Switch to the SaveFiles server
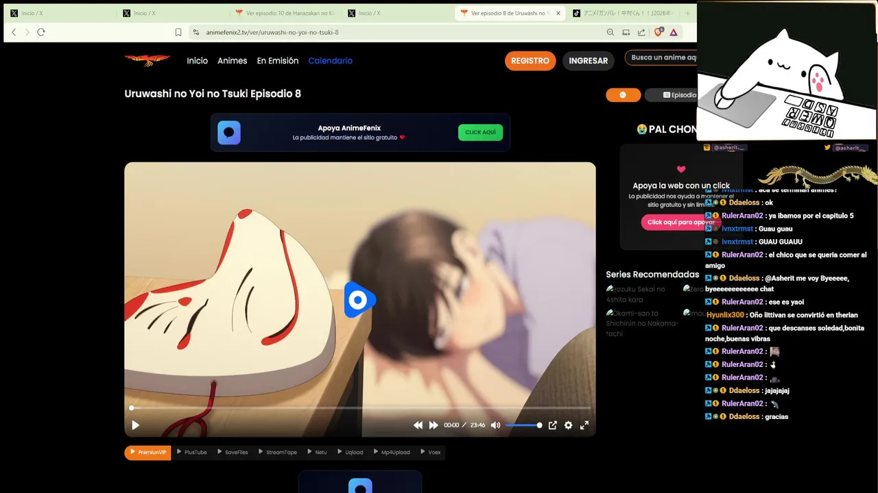878x493 pixels. tap(233, 452)
